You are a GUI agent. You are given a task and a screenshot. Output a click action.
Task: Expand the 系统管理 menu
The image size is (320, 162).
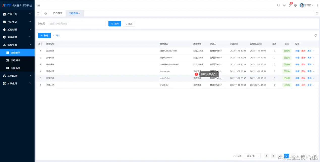(17, 30)
